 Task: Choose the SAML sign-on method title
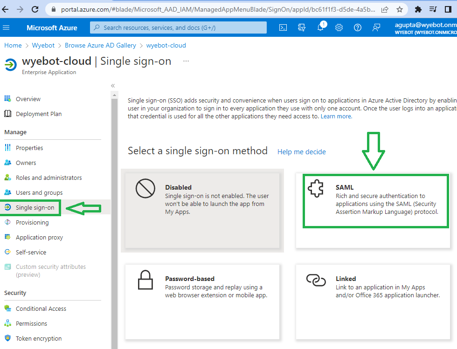pyautogui.click(x=345, y=187)
